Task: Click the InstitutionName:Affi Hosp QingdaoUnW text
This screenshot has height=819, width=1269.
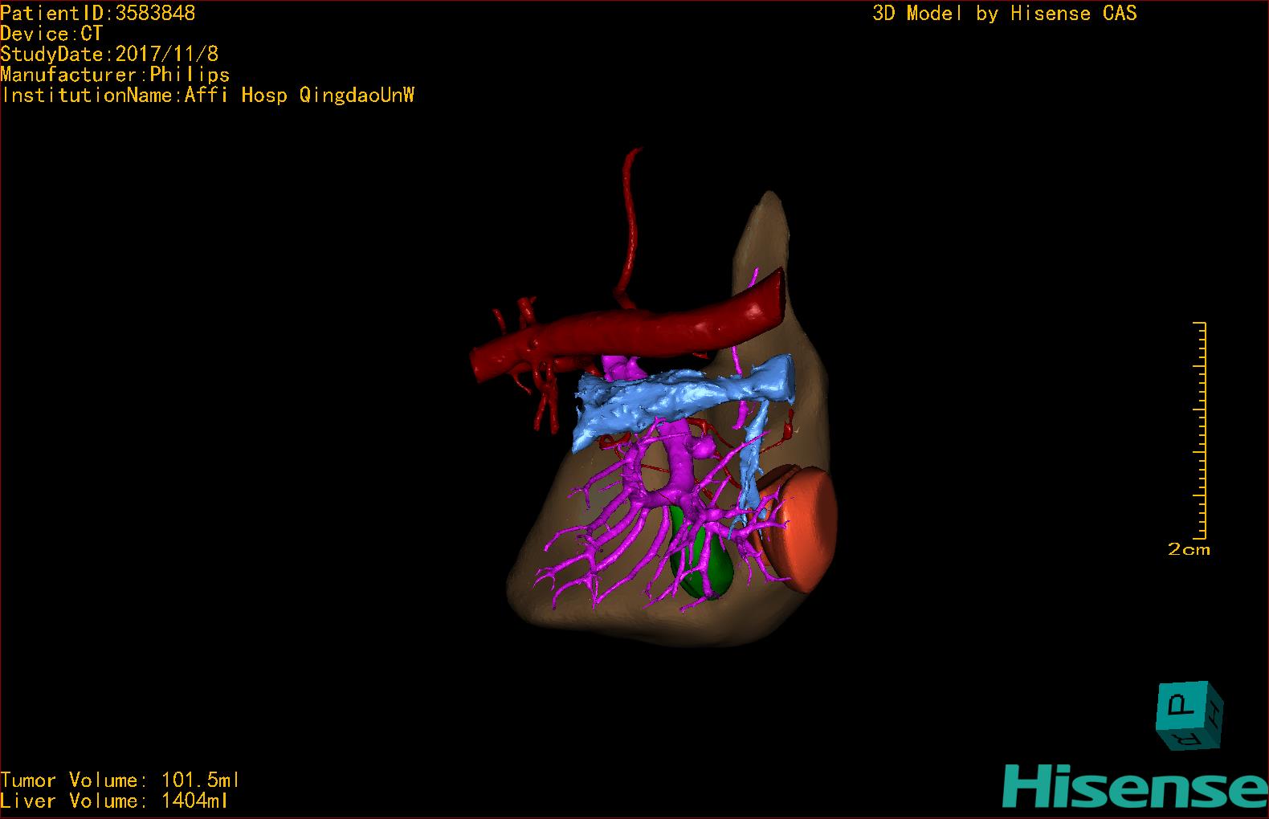Action: 207,96
